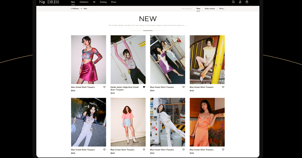The image size is (302, 158).
Task: Expand the Price sorting option
Action: tap(222, 9)
